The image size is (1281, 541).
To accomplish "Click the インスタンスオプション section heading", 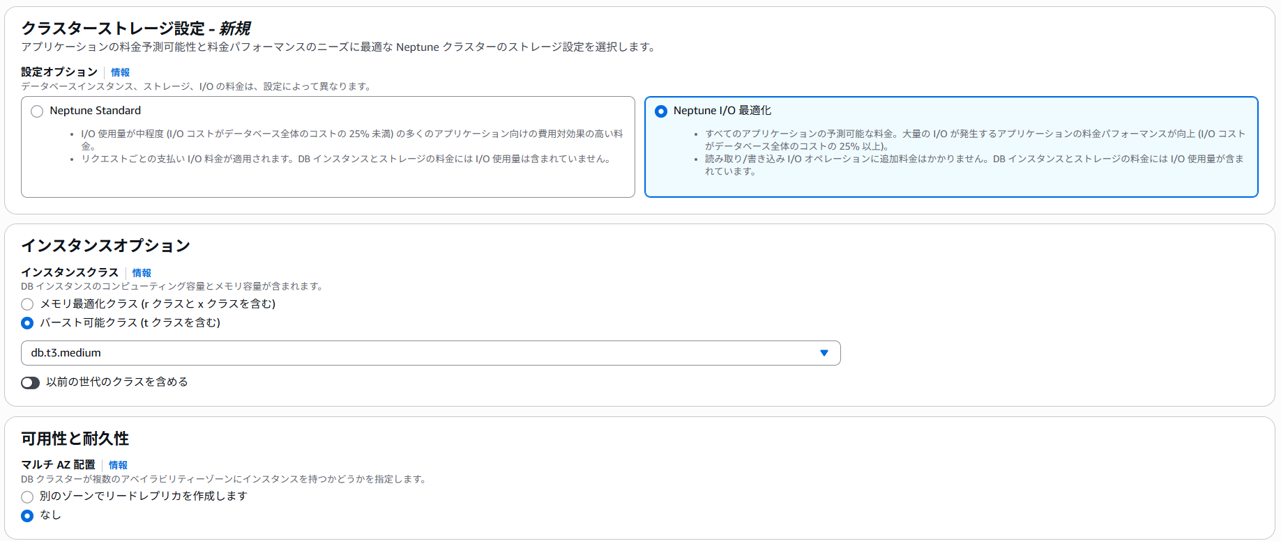I will (x=105, y=246).
